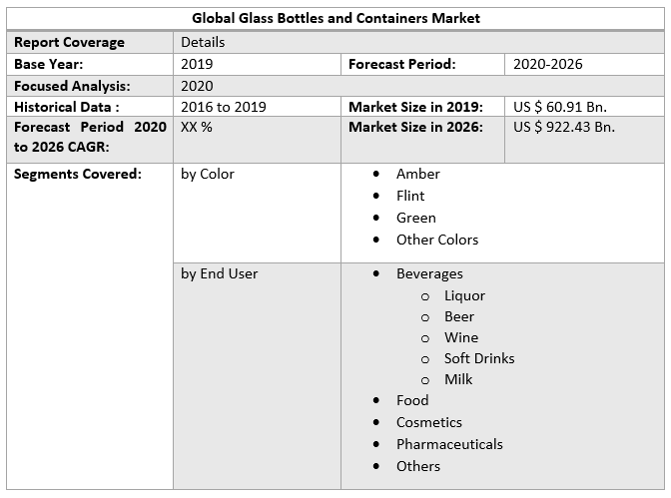The height and width of the screenshot is (498, 671).
Task: Select the Historical Data value 2016 to 2019
Action: coord(224,107)
